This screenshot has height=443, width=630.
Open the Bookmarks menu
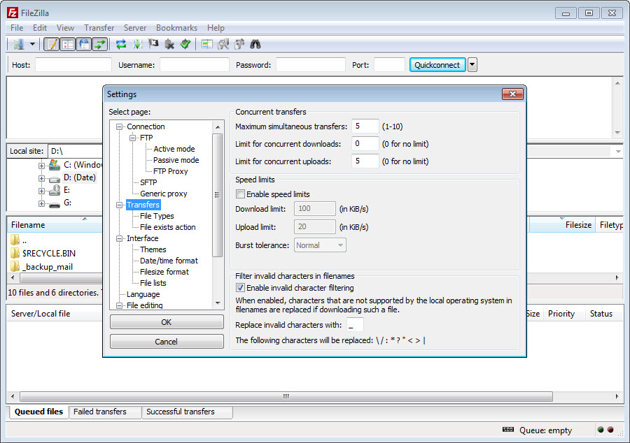point(177,28)
